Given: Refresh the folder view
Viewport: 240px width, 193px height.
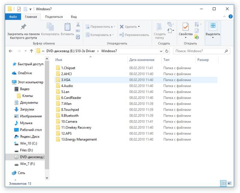Looking at the screenshot, I should [x=167, y=51].
